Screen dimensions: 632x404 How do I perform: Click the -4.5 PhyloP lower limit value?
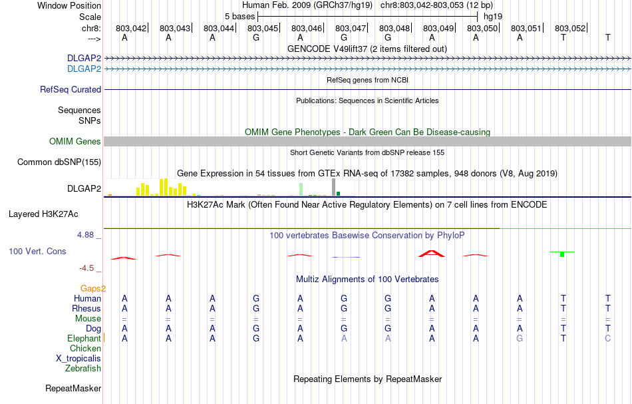pyautogui.click(x=86, y=268)
